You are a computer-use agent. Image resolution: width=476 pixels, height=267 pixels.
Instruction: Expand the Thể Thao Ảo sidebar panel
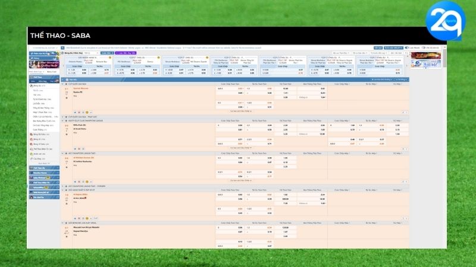44,168
